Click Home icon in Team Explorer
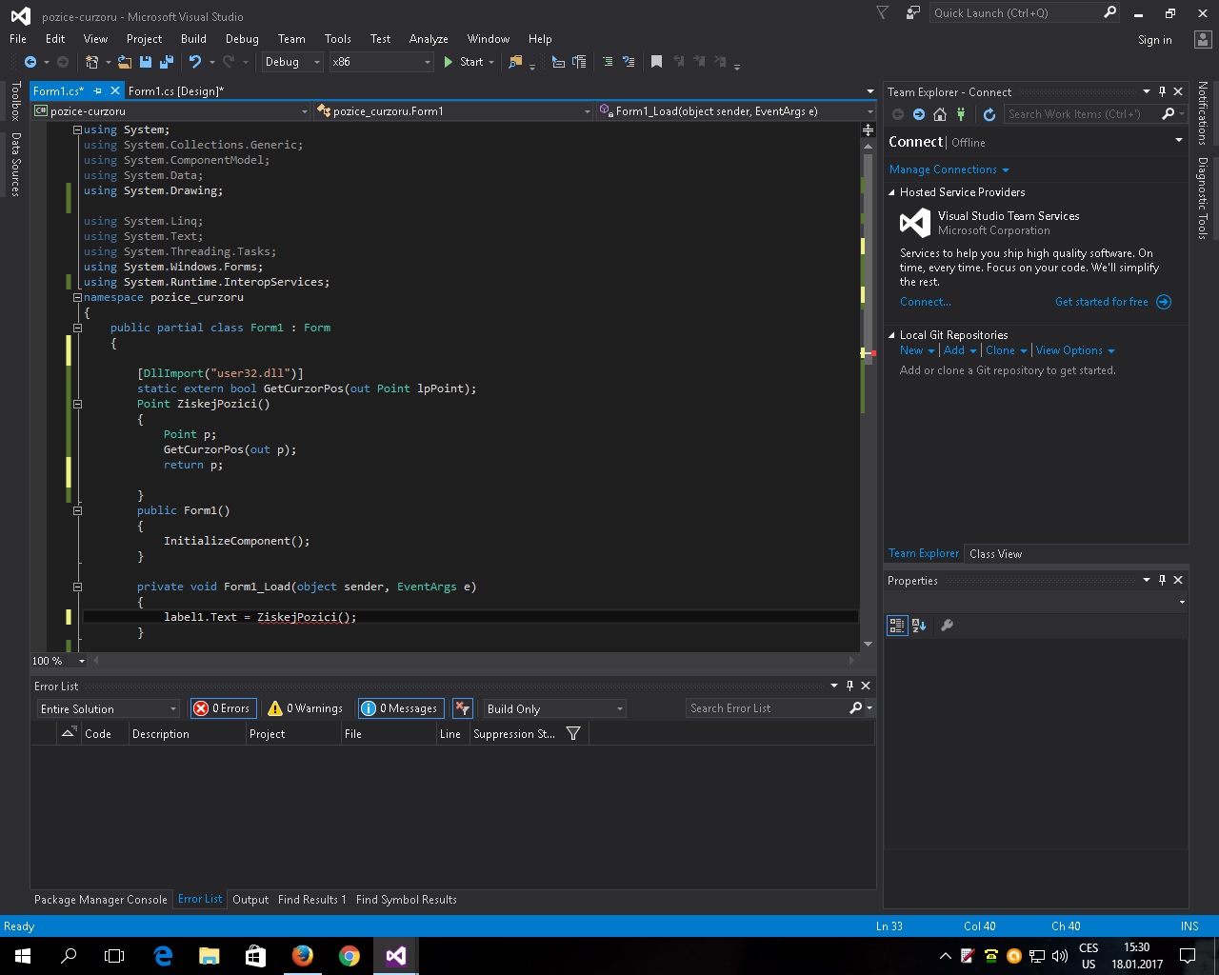Image resolution: width=1219 pixels, height=975 pixels. (x=940, y=114)
